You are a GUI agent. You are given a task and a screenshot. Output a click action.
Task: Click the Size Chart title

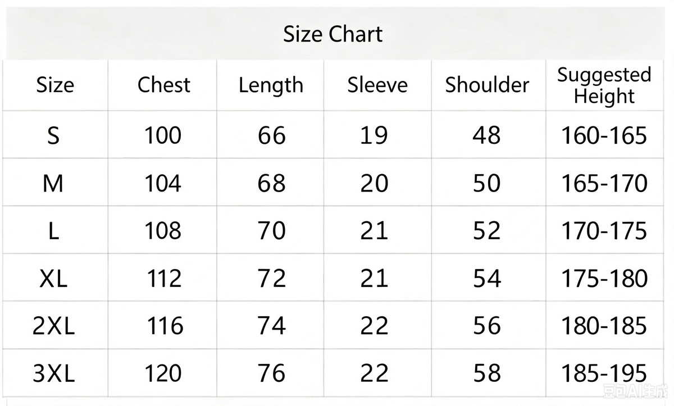[333, 34]
